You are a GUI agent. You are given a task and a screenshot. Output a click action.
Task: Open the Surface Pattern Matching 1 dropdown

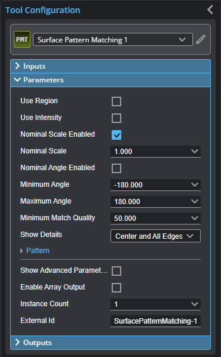[x=113, y=39]
